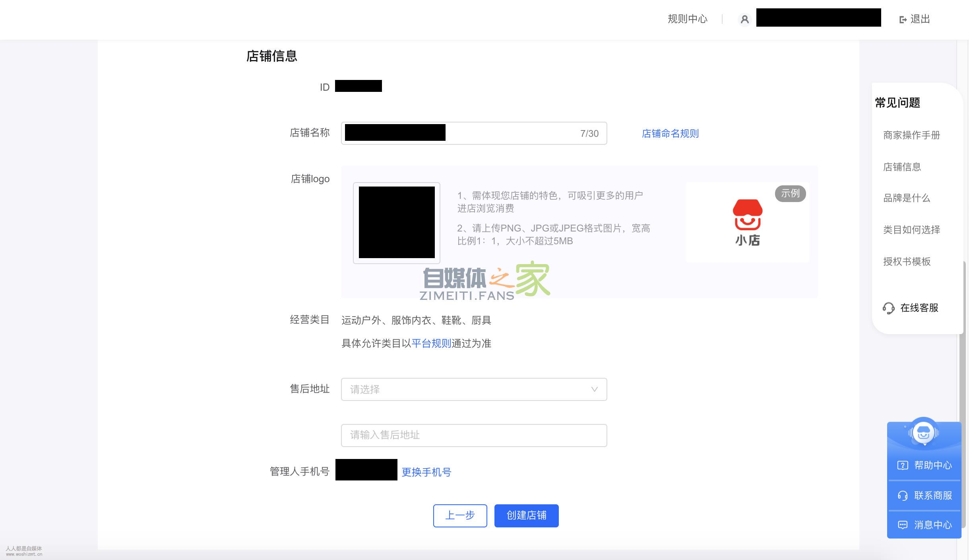Click the user profile icon in the header
Viewport: 969px width, 560px height.
click(x=746, y=19)
